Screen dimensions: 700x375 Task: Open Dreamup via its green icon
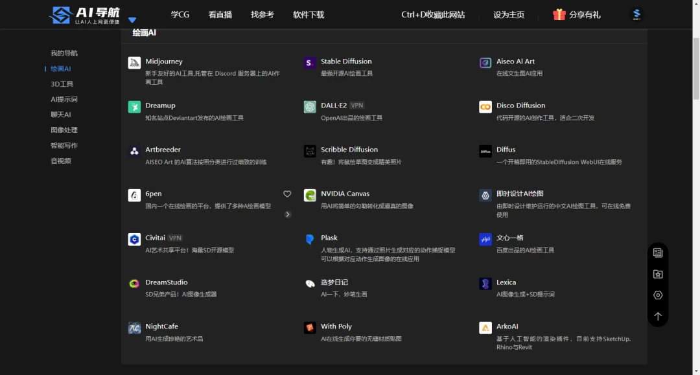(134, 107)
